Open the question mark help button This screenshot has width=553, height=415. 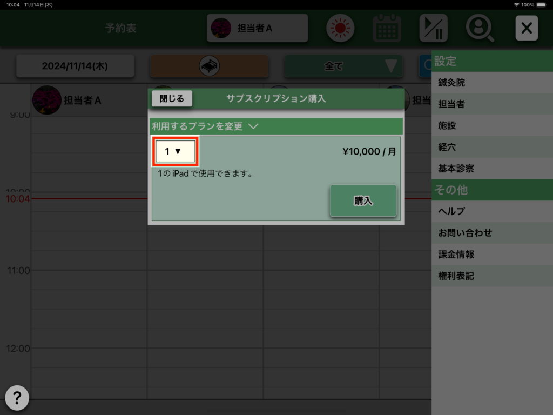tap(17, 398)
